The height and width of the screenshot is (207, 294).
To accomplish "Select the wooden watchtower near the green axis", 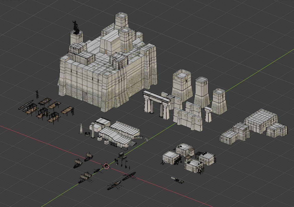I will tap(121, 155).
